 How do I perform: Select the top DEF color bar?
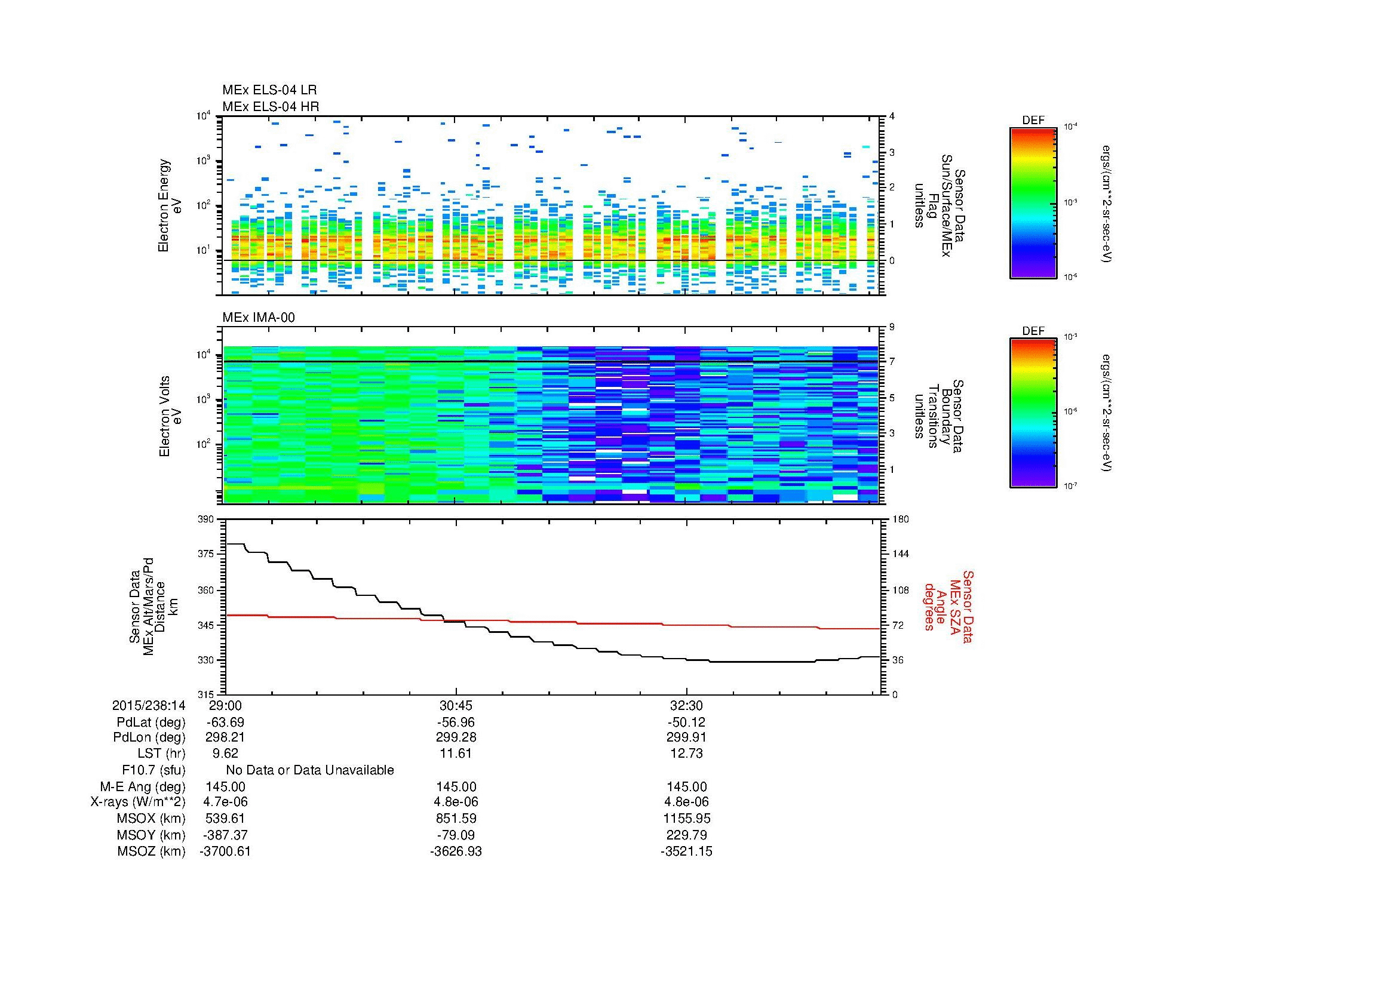click(x=1033, y=202)
